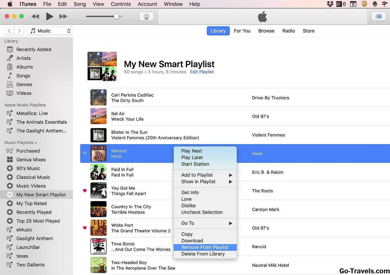Expand the Add to Playlist submenu
Image resolution: width=390 pixels, height=275 pixels.
(x=205, y=175)
